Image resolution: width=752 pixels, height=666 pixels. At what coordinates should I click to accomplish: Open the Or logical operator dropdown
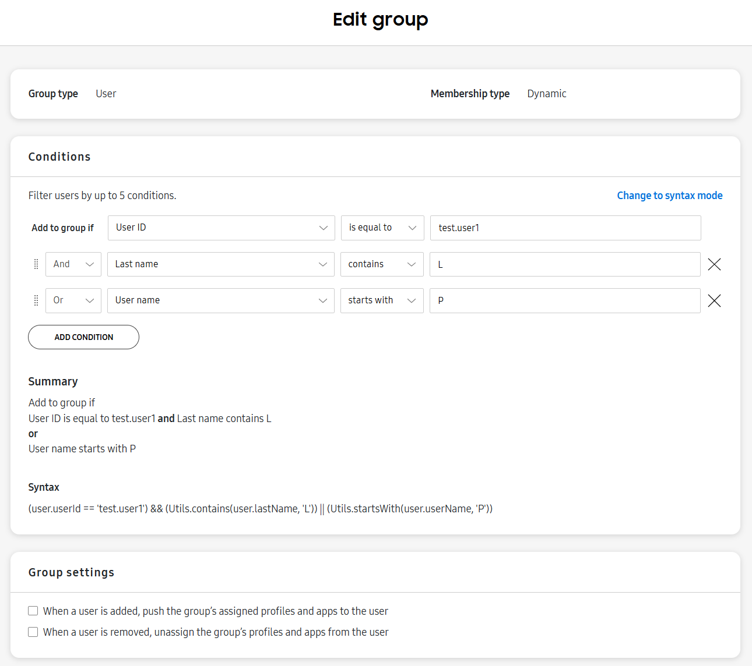(73, 300)
